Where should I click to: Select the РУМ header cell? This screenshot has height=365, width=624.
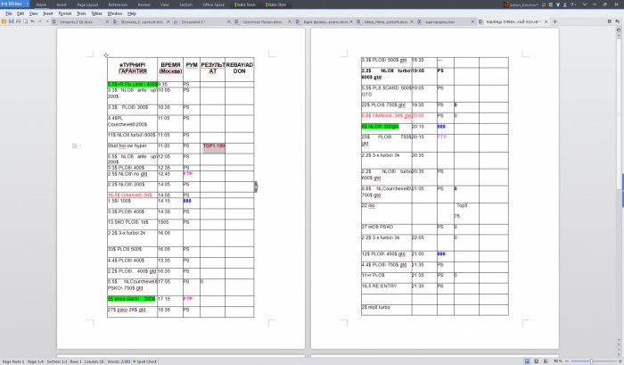point(192,70)
